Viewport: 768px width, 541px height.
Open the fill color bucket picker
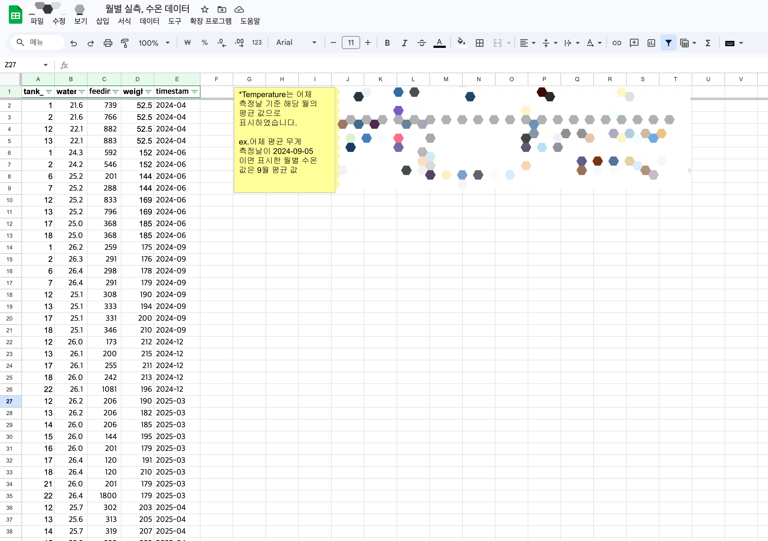pos(461,42)
